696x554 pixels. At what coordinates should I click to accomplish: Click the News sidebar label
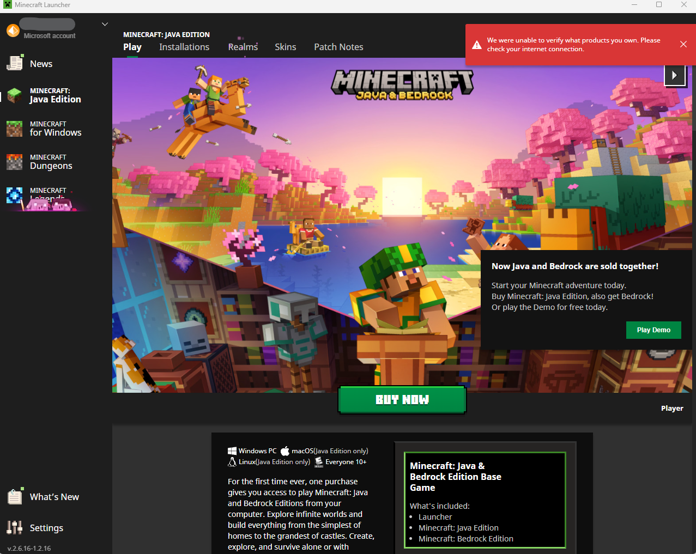pos(41,64)
